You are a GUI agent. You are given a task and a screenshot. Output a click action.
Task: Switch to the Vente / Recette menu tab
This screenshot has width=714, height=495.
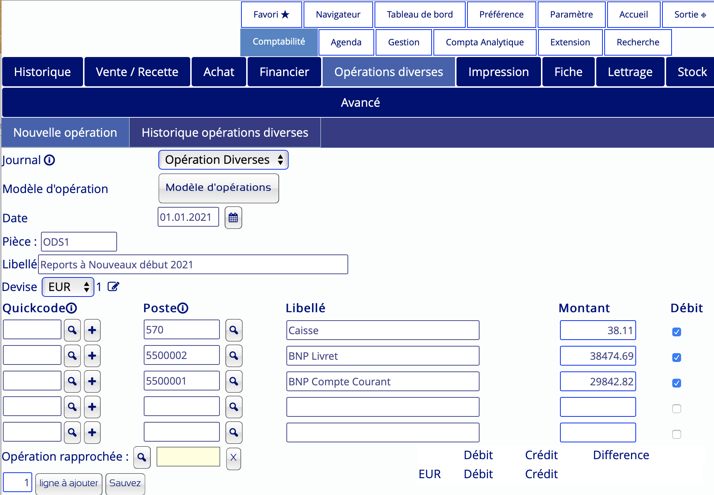[x=137, y=72]
